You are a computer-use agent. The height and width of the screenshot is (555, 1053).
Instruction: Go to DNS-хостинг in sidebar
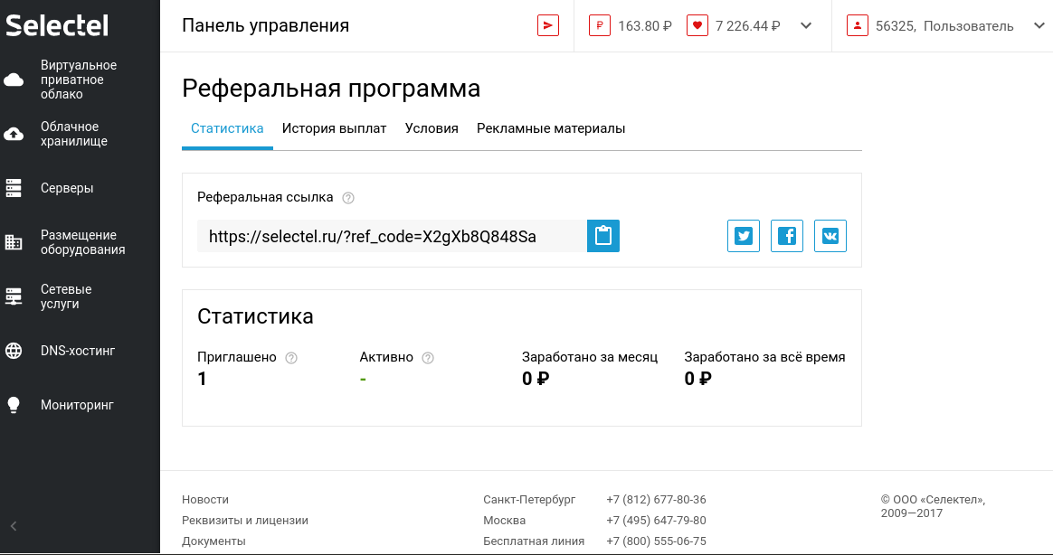[x=80, y=351]
